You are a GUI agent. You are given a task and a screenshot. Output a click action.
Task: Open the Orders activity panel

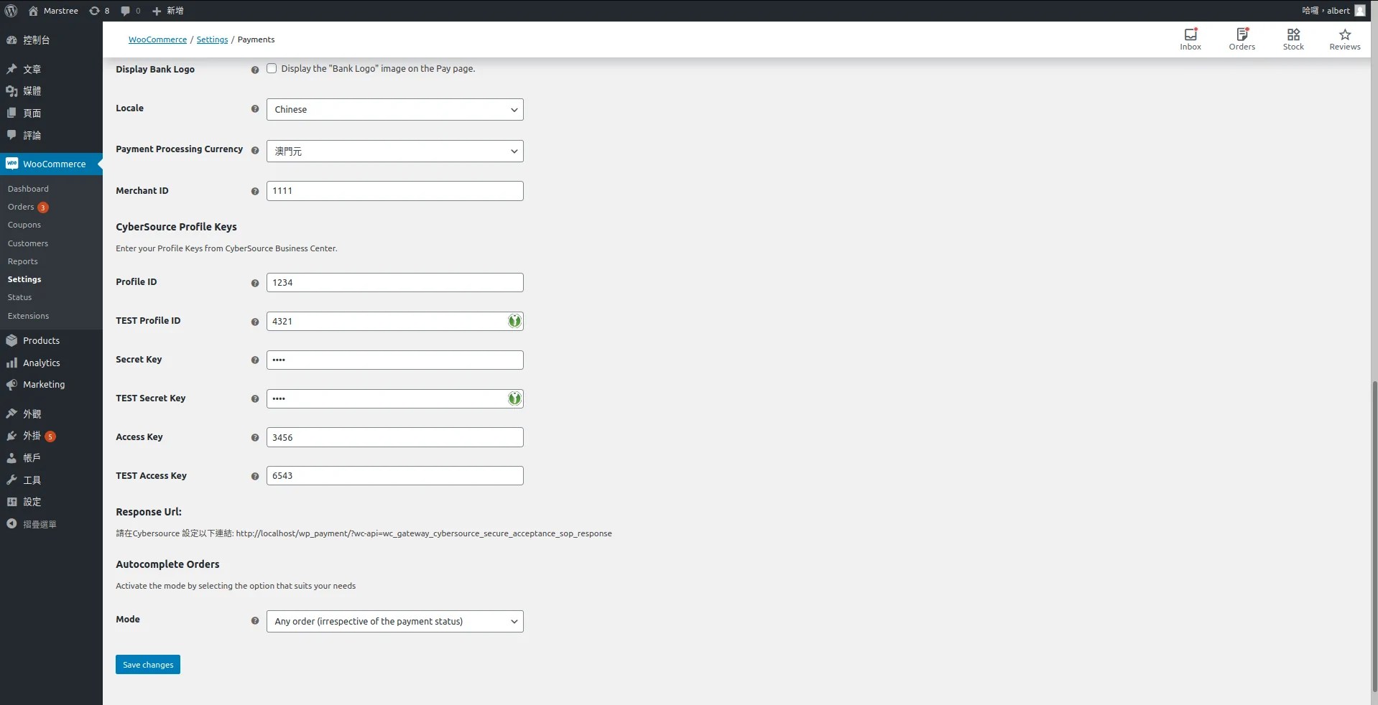tap(1242, 39)
